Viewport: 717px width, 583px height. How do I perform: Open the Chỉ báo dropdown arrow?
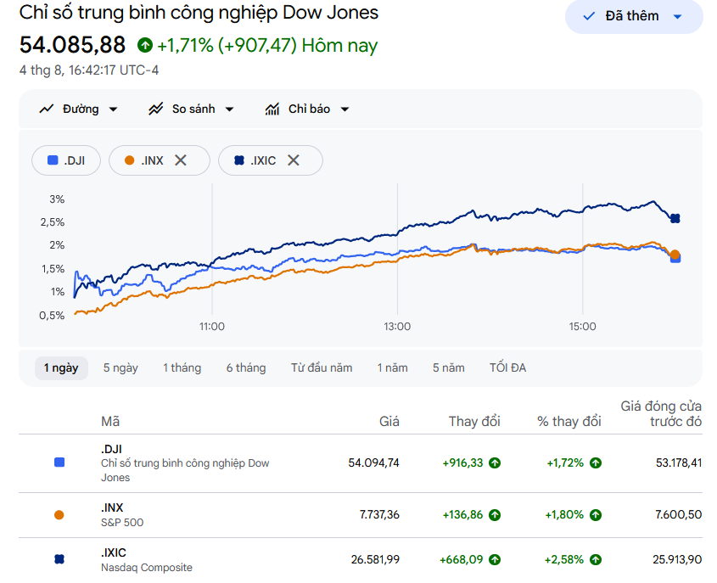click(345, 109)
